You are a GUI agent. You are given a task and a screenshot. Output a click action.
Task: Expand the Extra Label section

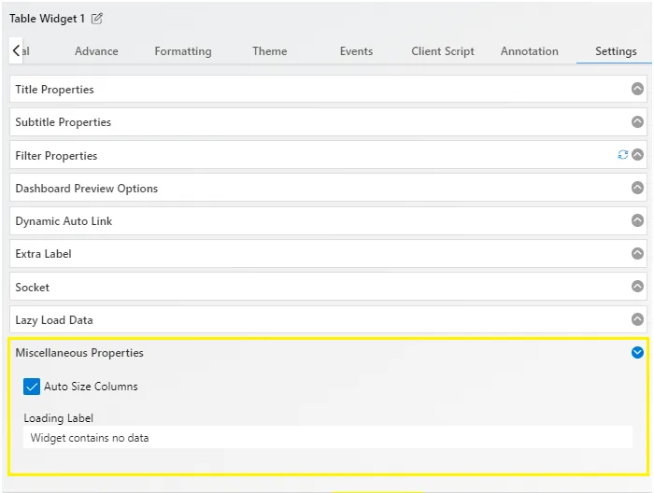click(637, 253)
